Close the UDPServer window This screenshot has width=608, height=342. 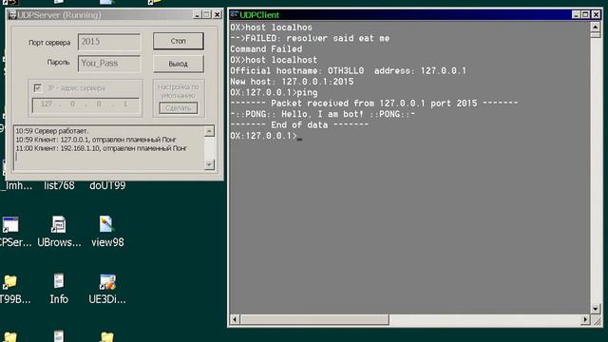click(x=218, y=15)
